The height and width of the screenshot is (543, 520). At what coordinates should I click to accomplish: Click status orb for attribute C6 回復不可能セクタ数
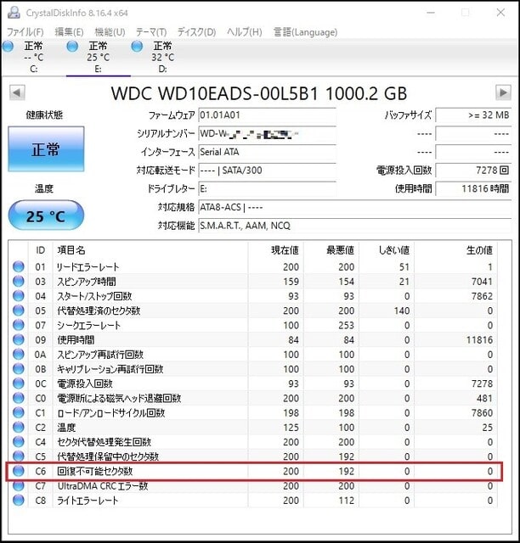point(19,471)
